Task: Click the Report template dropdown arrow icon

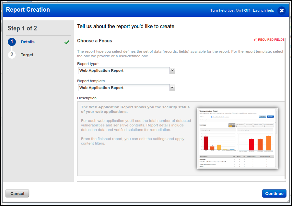Action: point(172,88)
